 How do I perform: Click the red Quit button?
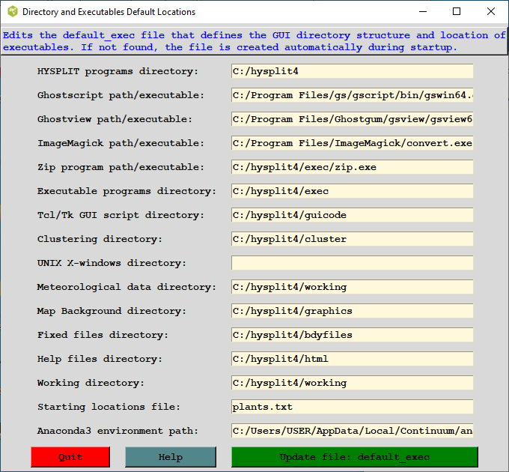tap(70, 457)
